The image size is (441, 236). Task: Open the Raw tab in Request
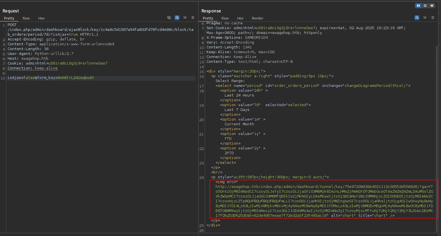coord(26,18)
